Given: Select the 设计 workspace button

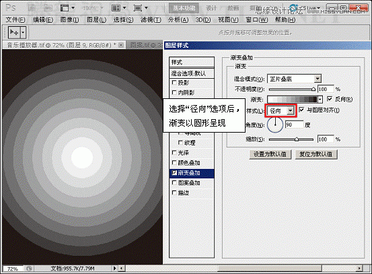Looking at the screenshot, I should [x=211, y=8].
